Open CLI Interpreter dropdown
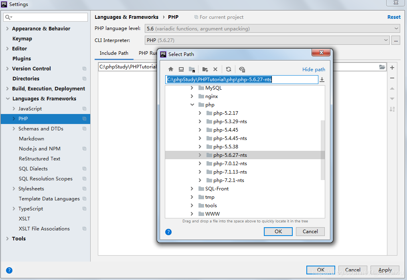Screen dimensions: 407x280 tap(267, 40)
